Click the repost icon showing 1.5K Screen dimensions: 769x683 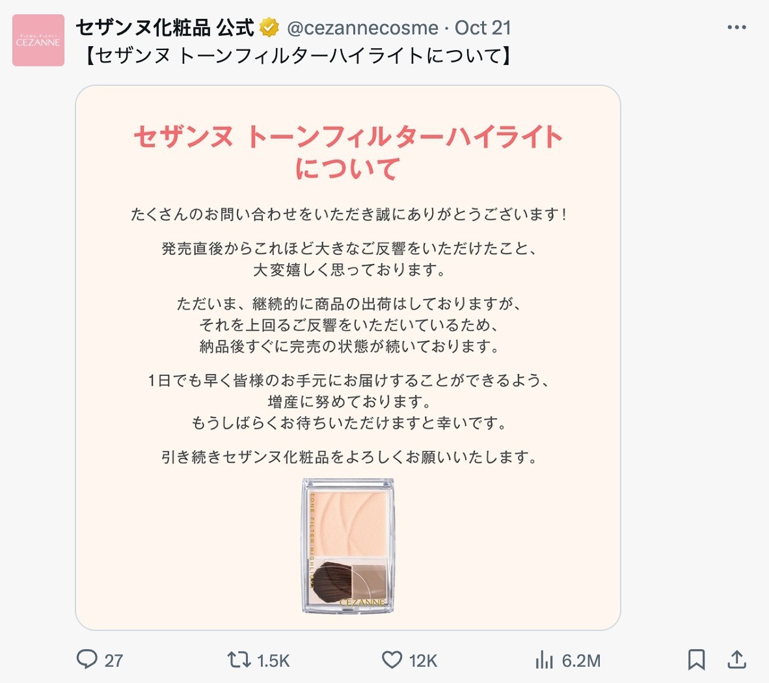[239, 660]
